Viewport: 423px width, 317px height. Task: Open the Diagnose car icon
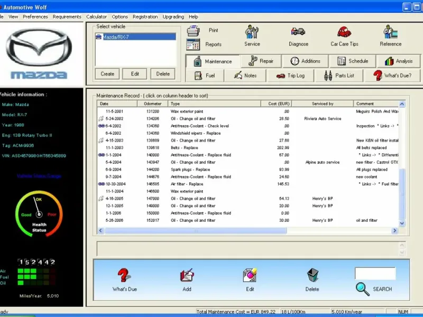(298, 32)
